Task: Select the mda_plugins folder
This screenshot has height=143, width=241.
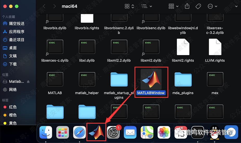Action: point(183,79)
